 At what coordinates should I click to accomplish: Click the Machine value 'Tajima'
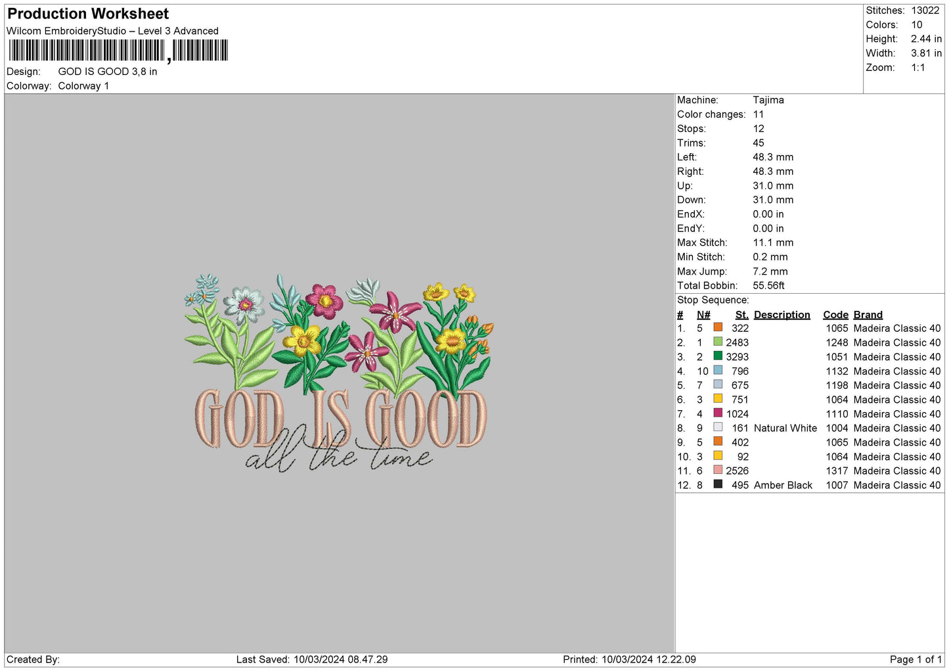pyautogui.click(x=768, y=100)
